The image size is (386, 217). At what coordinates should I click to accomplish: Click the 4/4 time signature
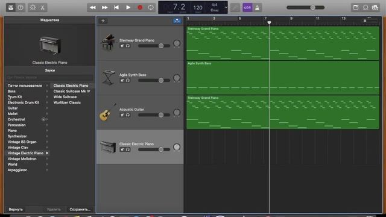pos(215,5)
